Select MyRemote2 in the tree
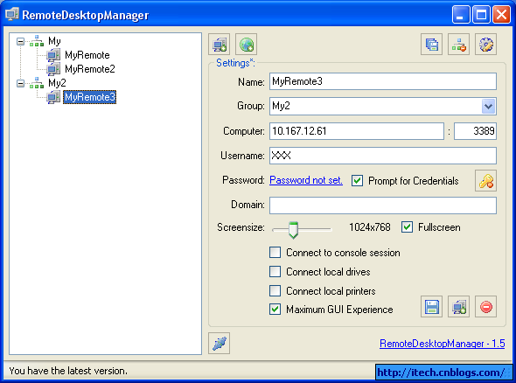The height and width of the screenshot is (383, 516). click(90, 69)
